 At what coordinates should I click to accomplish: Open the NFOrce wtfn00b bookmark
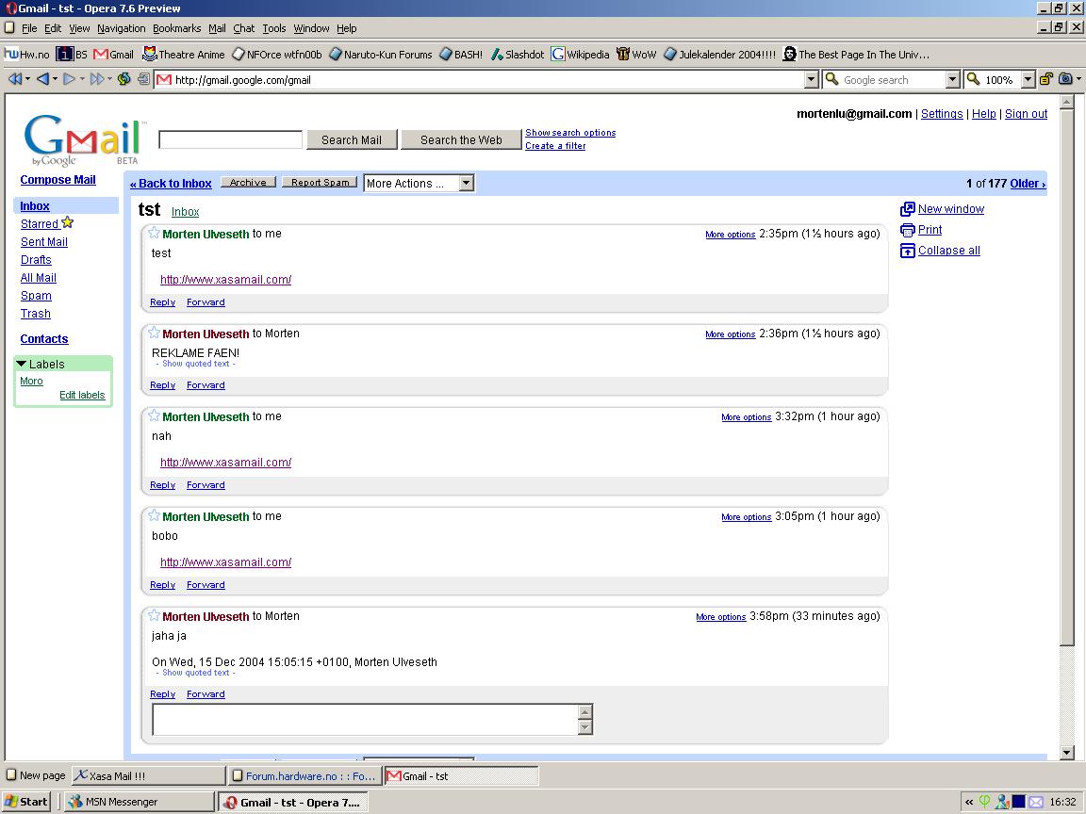coord(277,54)
